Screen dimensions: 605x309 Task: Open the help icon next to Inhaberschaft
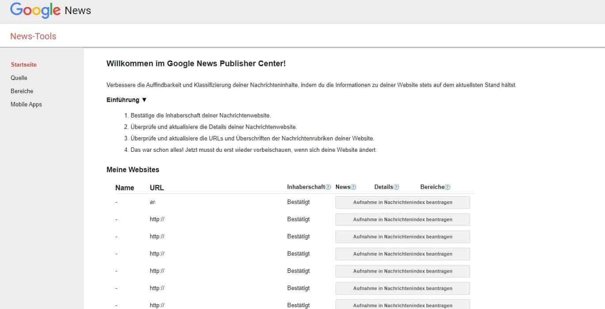tap(328, 187)
